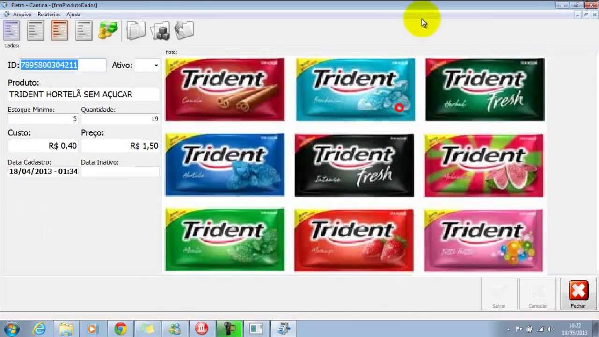Expand the Ativo dropdown

(x=156, y=66)
